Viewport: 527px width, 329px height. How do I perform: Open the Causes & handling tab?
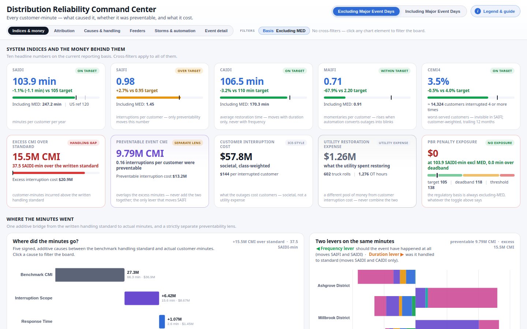click(102, 31)
